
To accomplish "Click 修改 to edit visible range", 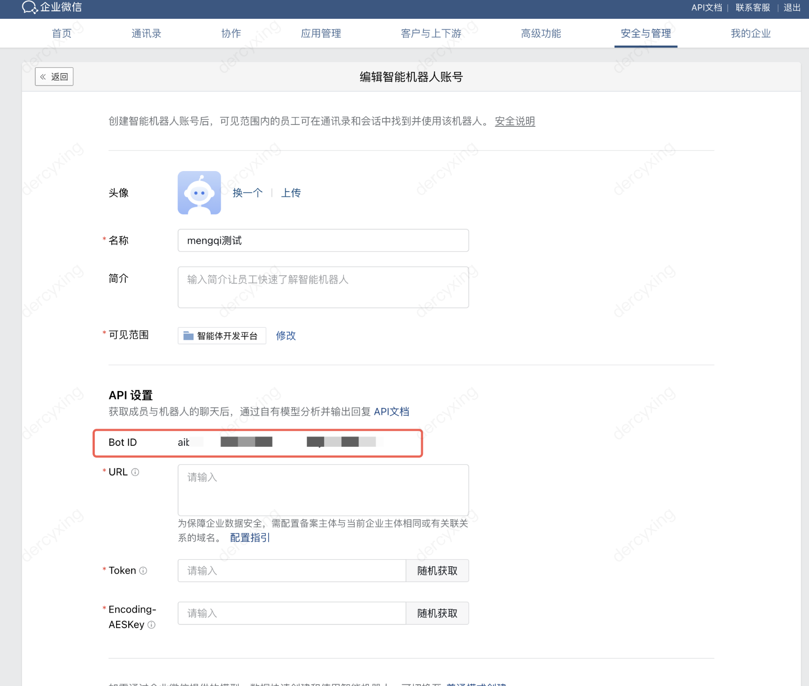I will [286, 335].
